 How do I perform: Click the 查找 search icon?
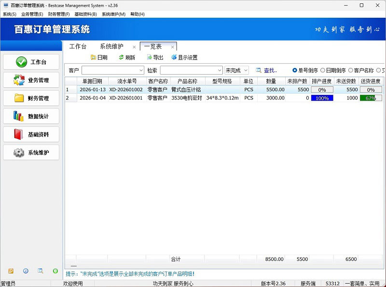(258, 70)
